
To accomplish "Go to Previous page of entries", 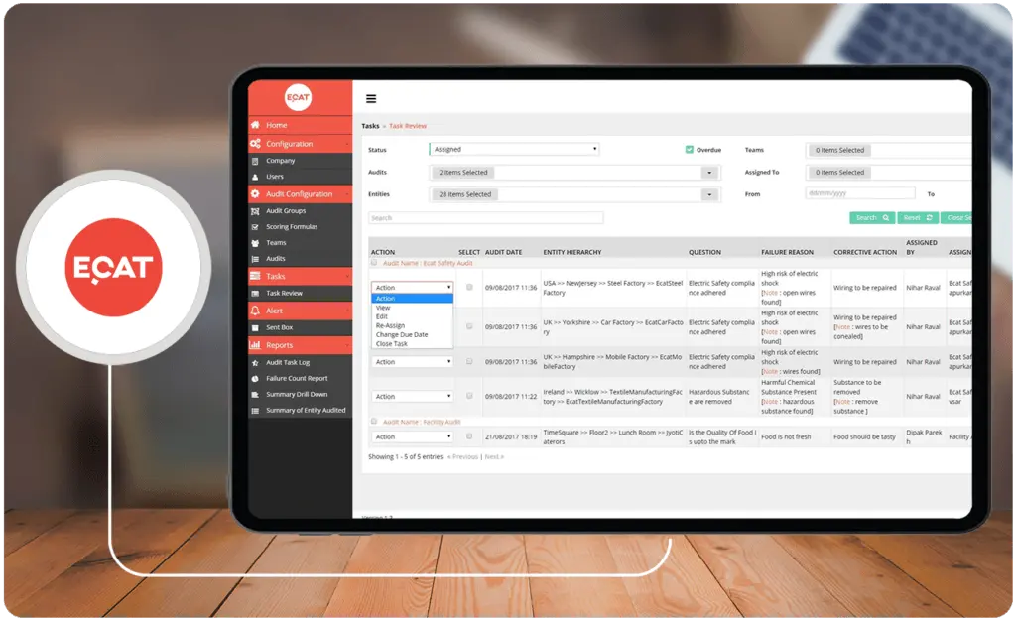I will pyautogui.click(x=462, y=456).
